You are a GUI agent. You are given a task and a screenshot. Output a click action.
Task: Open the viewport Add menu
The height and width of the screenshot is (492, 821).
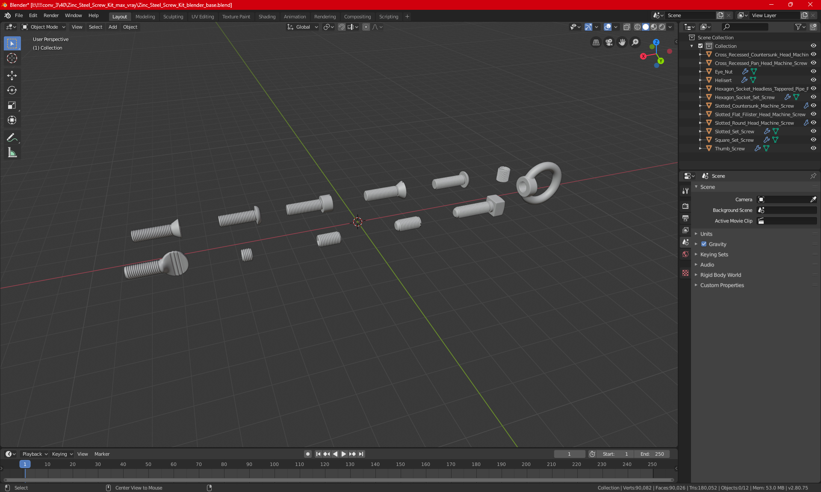[x=112, y=27]
